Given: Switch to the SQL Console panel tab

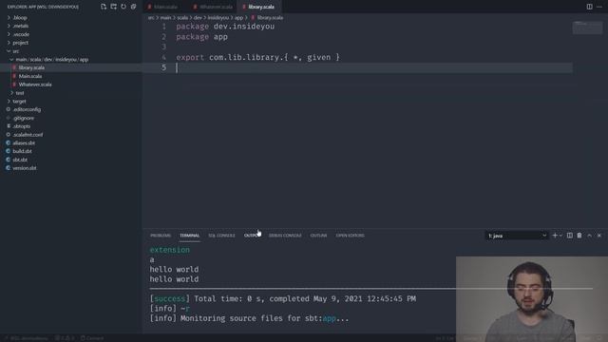Looking at the screenshot, I should pyautogui.click(x=221, y=236).
